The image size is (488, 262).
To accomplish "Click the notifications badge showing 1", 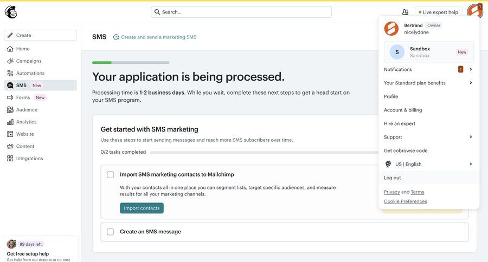I will [x=460, y=69].
